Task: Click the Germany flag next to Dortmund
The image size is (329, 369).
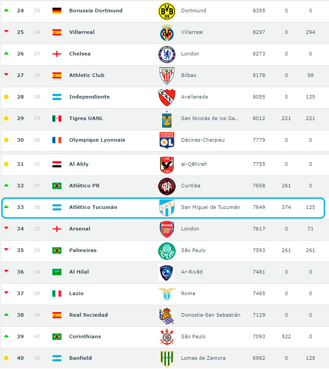Action: tap(57, 11)
